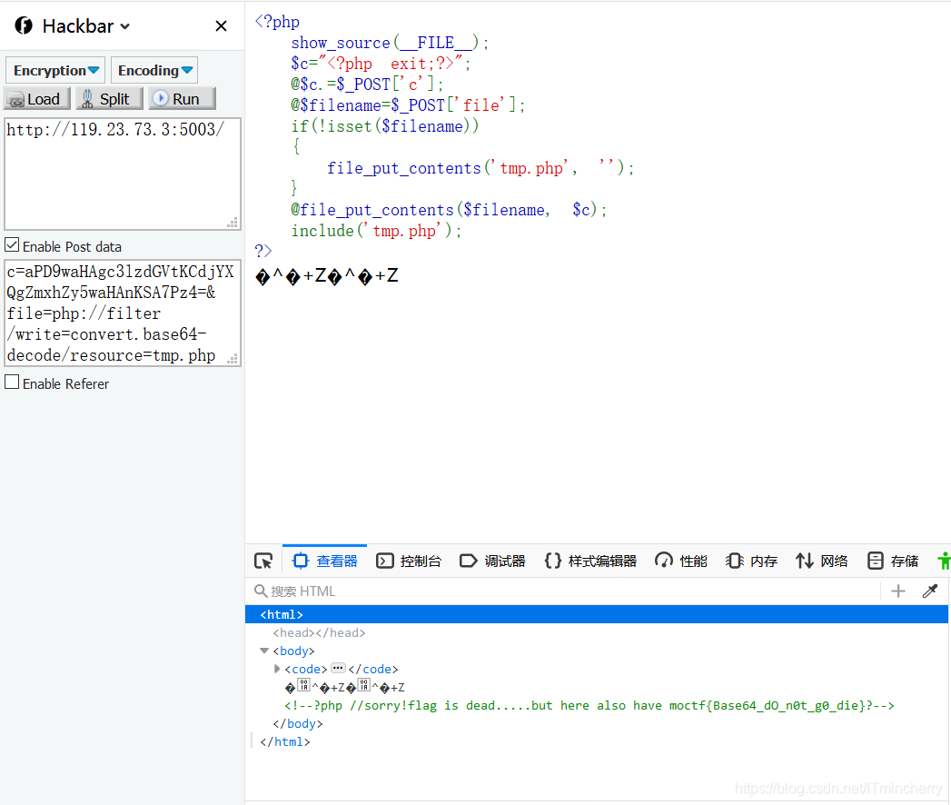951x805 pixels.
Task: Select the moctf flag comment line
Action: [589, 706]
